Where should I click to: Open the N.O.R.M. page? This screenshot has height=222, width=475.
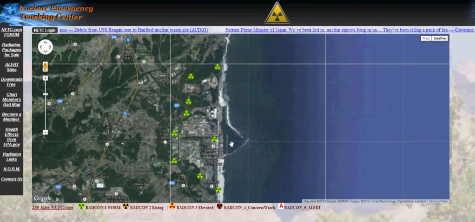12,169
